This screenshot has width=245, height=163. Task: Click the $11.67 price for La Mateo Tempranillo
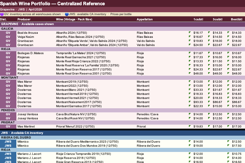(x=198, y=53)
